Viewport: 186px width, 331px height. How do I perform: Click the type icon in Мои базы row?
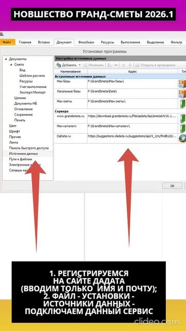tap(182, 84)
